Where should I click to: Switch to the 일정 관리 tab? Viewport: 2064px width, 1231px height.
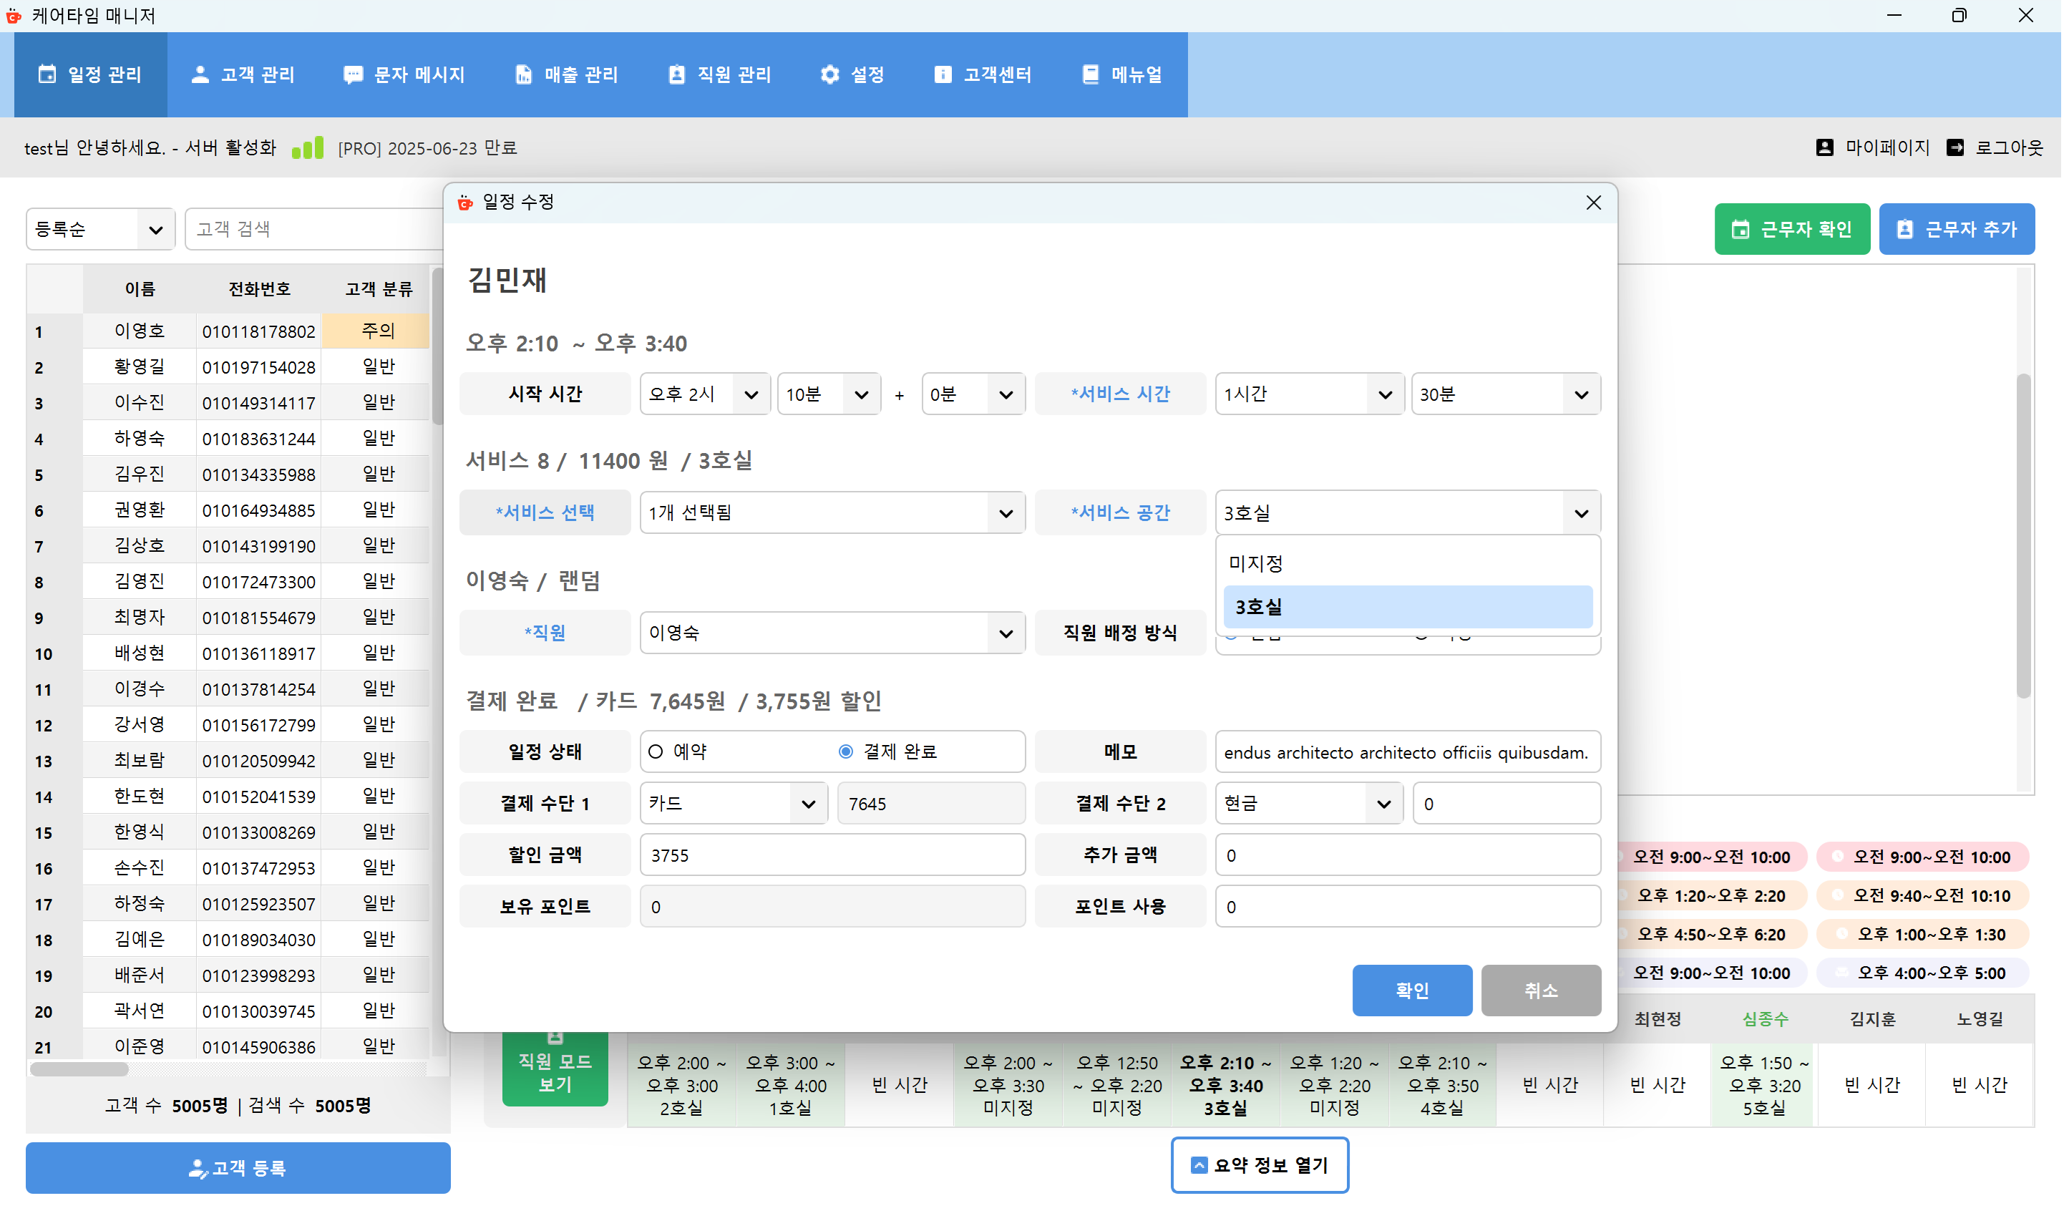(x=89, y=74)
